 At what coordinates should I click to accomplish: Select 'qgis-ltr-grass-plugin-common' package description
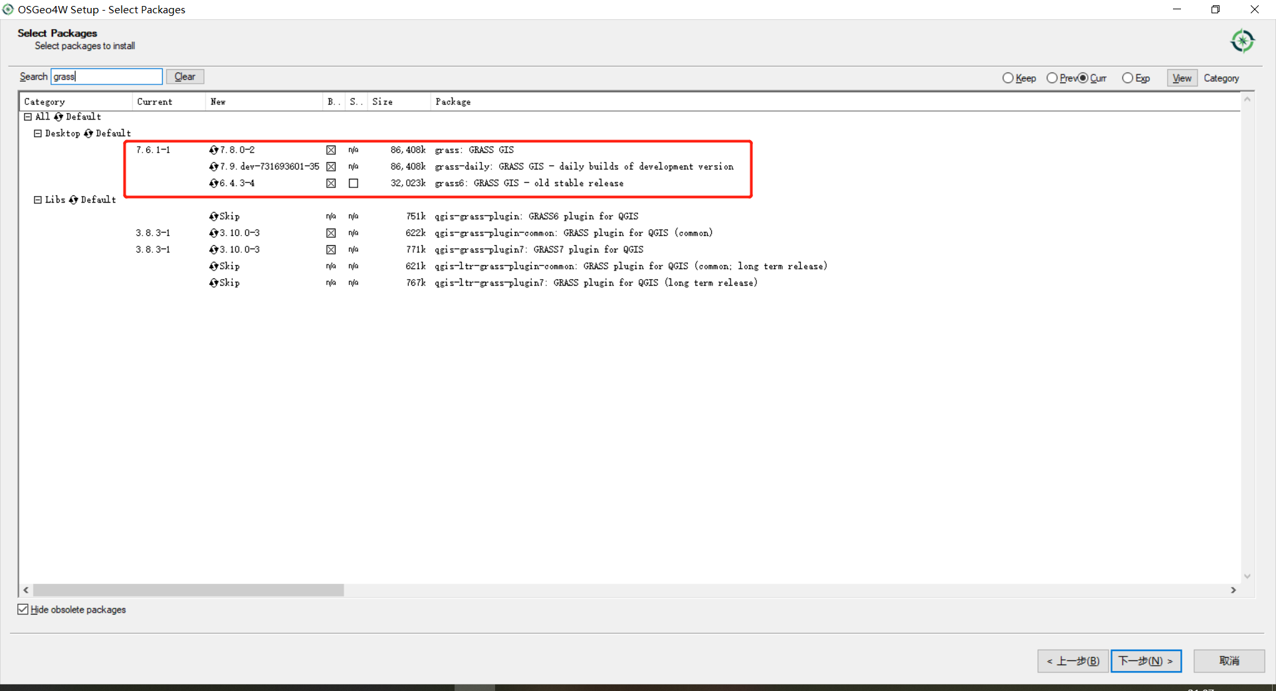click(x=631, y=266)
